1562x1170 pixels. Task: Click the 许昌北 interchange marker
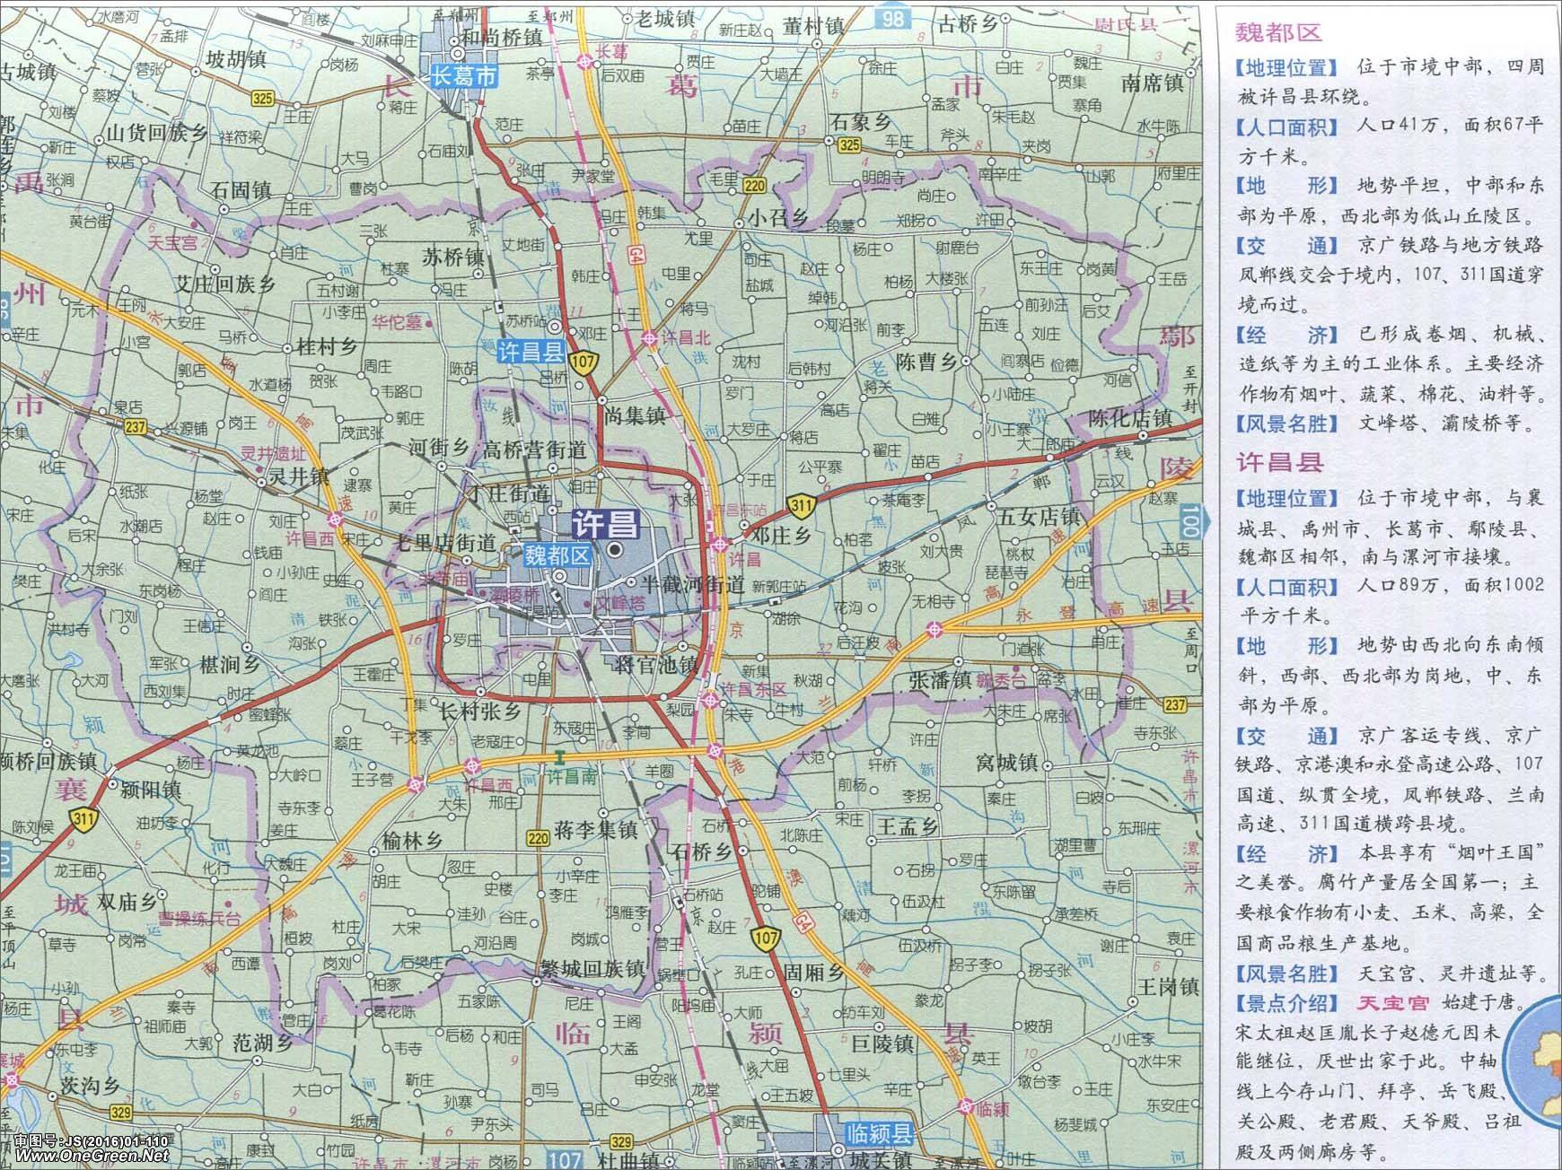point(649,338)
